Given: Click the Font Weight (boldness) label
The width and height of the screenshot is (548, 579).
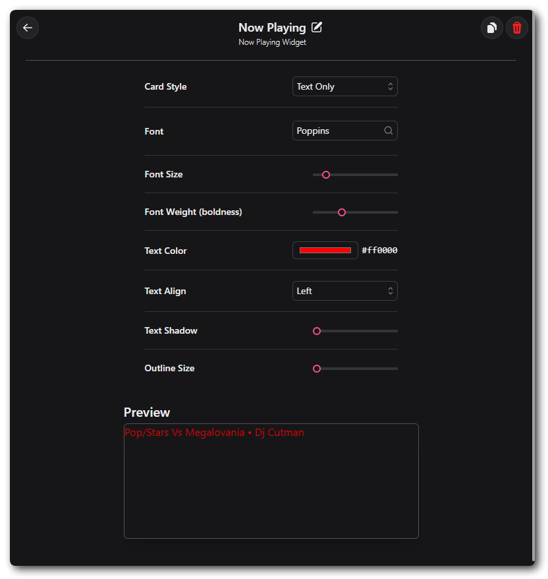Looking at the screenshot, I should (193, 212).
